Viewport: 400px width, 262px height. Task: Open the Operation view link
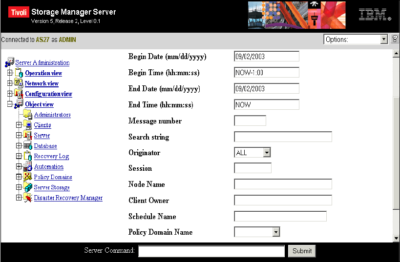[x=43, y=73]
